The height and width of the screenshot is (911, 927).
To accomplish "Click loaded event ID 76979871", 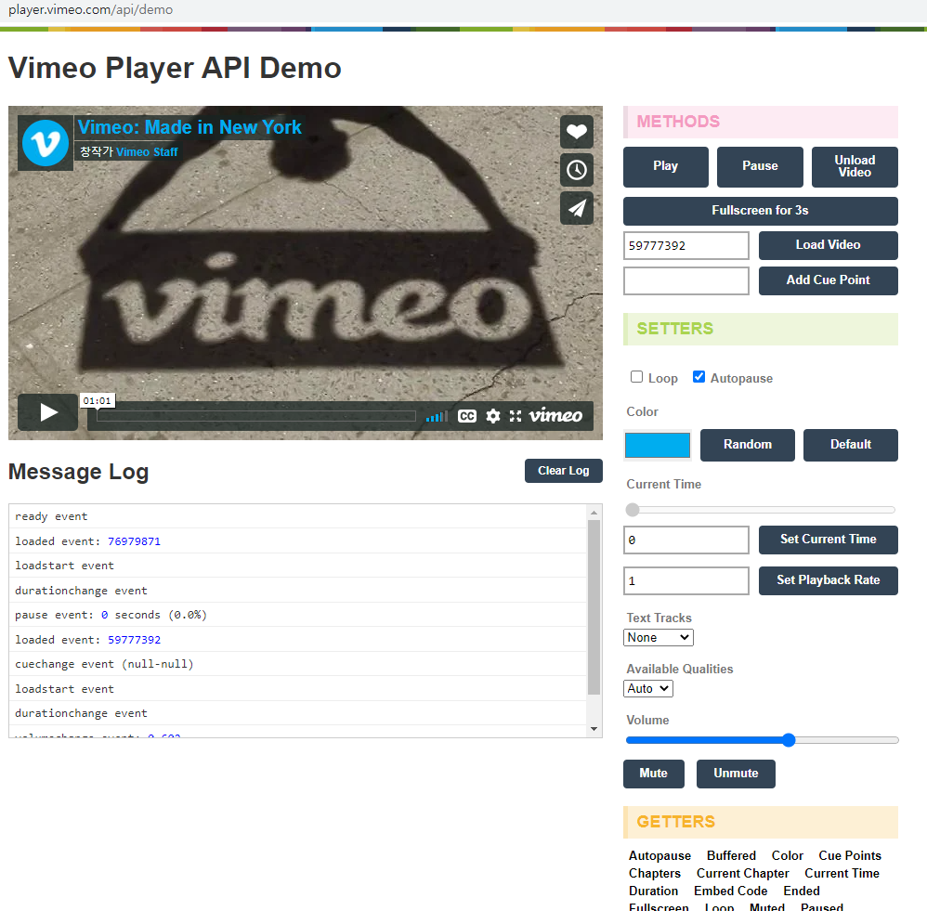I will point(134,541).
